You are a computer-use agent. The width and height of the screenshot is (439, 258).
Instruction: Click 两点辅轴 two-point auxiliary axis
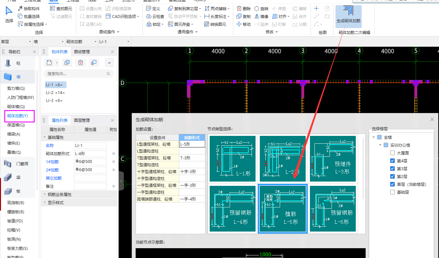click(x=217, y=8)
